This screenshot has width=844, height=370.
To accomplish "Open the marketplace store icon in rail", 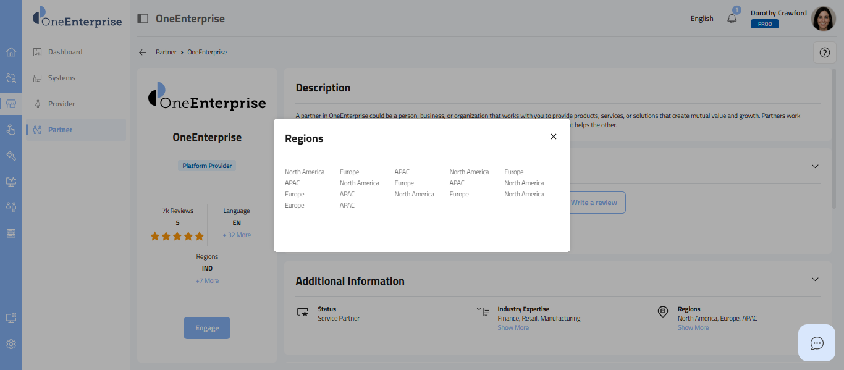I will pyautogui.click(x=11, y=104).
